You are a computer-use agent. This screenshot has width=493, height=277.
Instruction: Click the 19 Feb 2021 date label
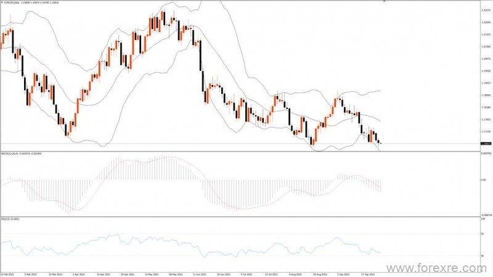[x=8, y=275]
